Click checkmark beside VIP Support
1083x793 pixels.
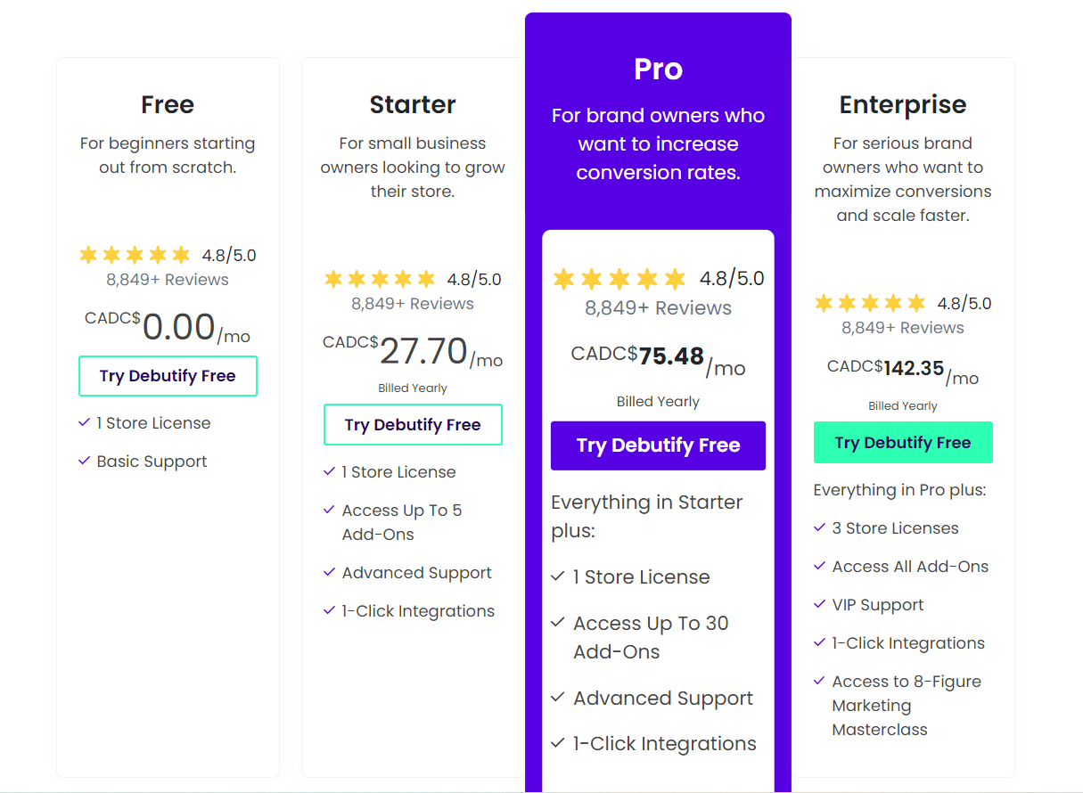(x=820, y=605)
